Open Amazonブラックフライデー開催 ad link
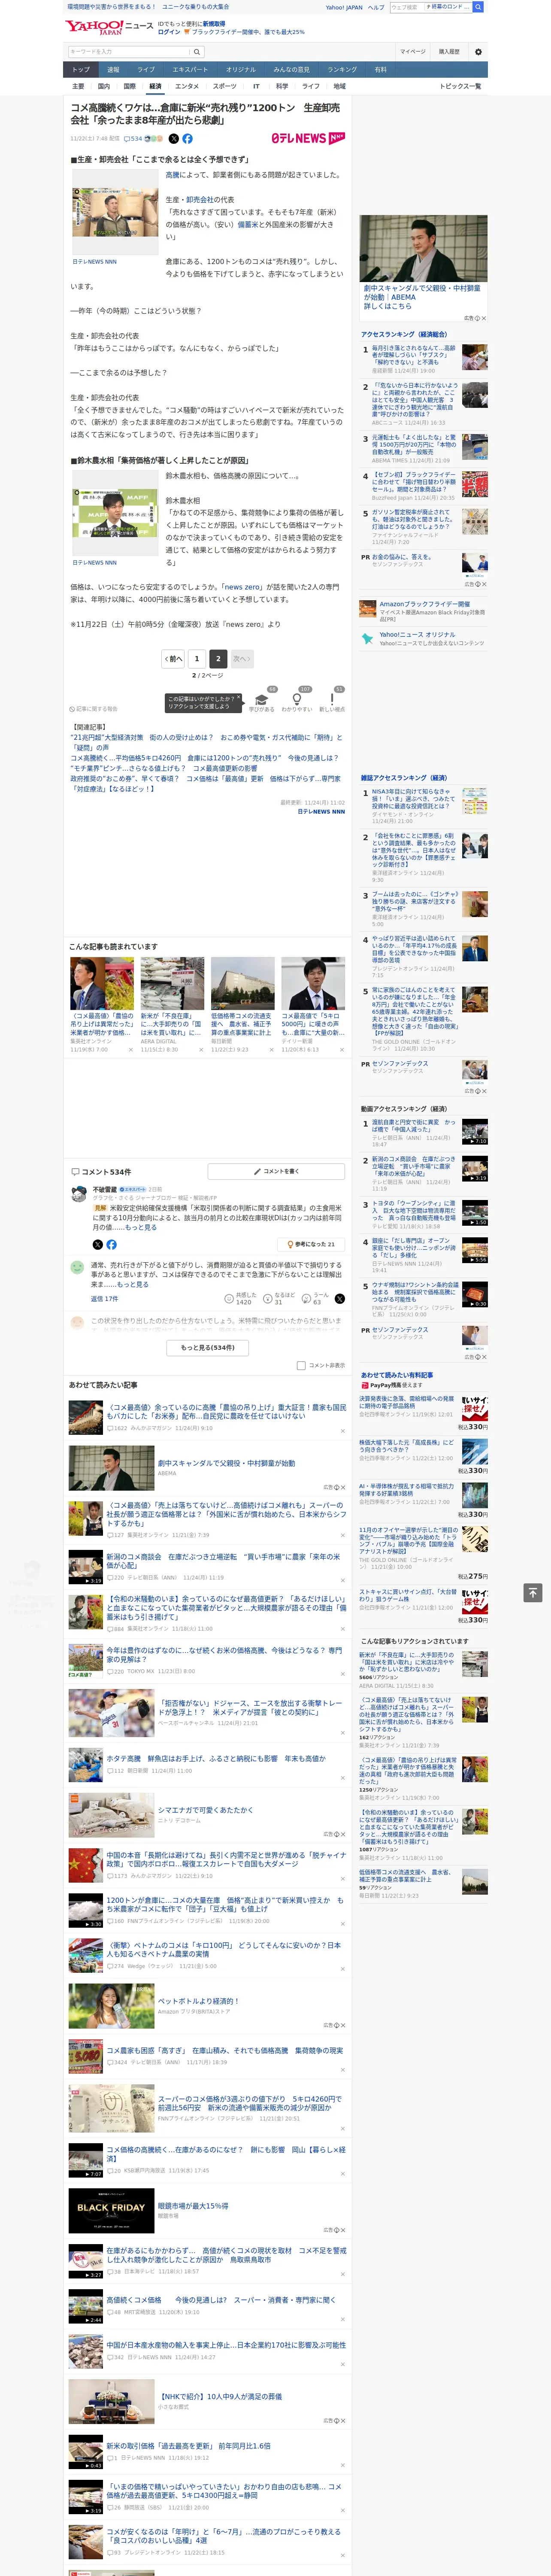 pos(424,604)
